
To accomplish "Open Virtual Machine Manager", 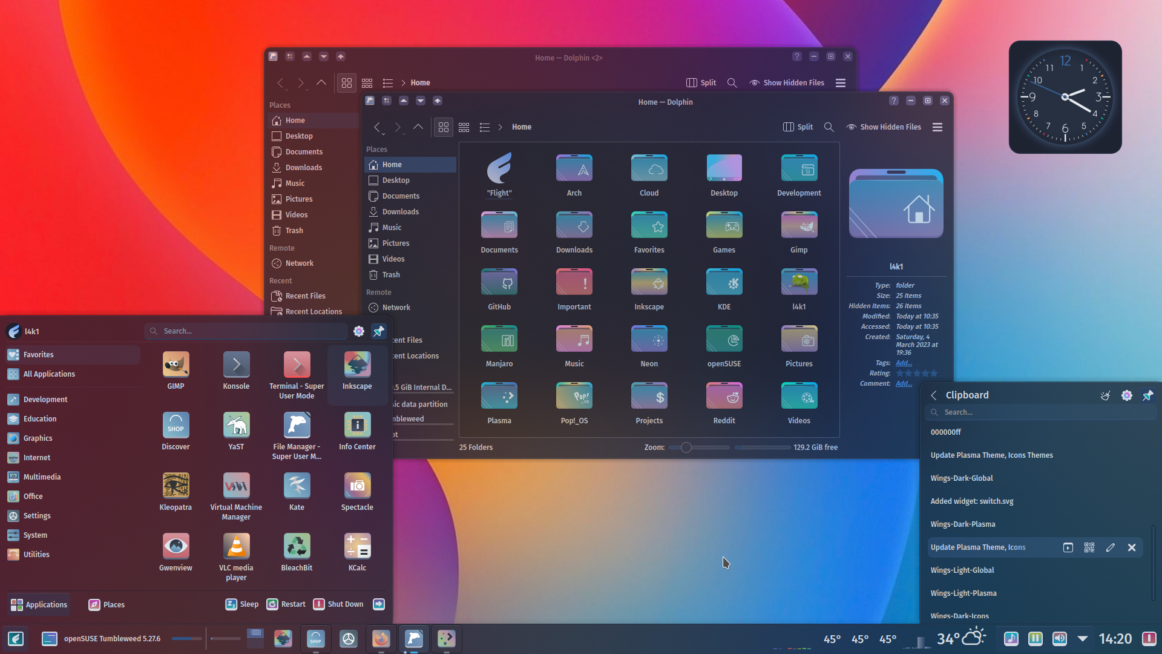I will point(236,497).
